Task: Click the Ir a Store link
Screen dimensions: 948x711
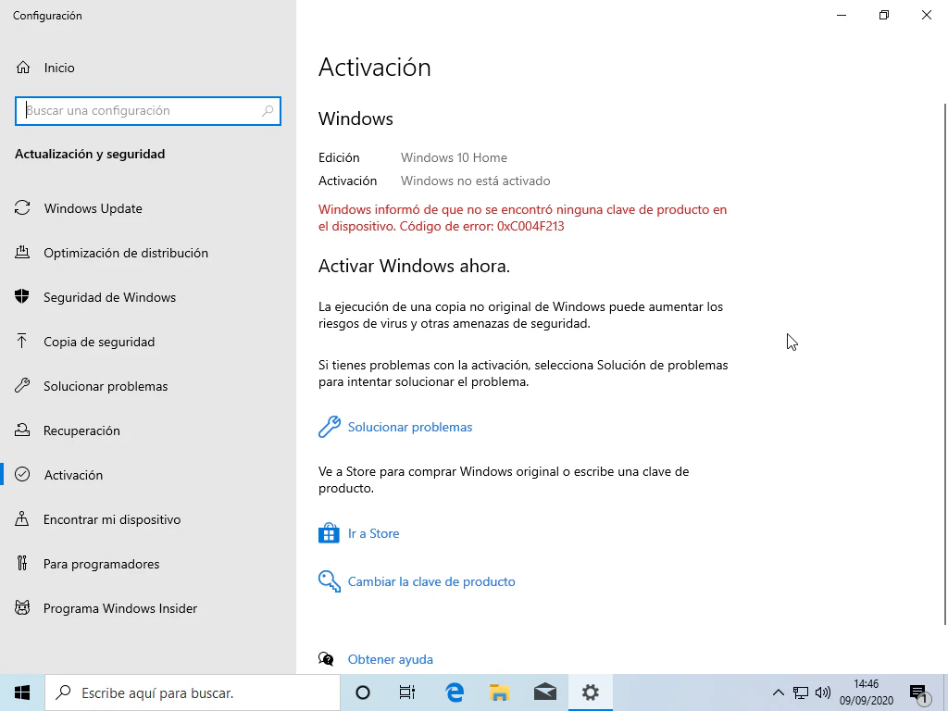Action: 373,533
